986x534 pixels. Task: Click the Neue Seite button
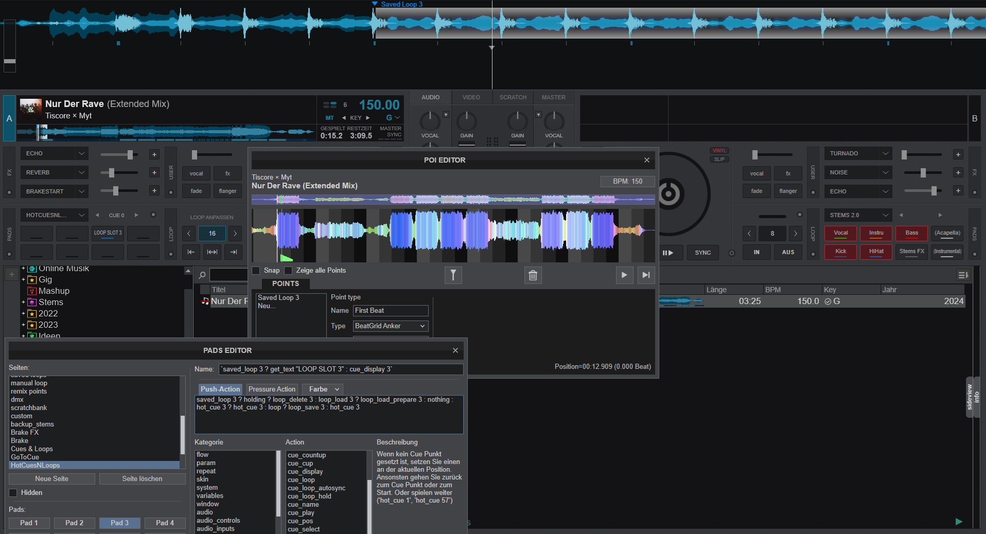click(51, 479)
